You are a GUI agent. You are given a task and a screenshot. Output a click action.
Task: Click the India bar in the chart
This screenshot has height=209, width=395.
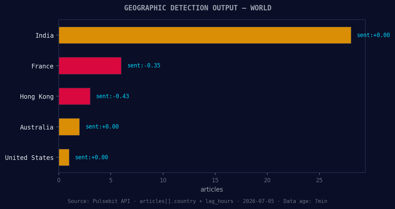205,35
